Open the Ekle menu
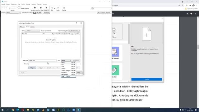The height and width of the screenshot is (112, 199). pyautogui.click(x=19, y=4)
